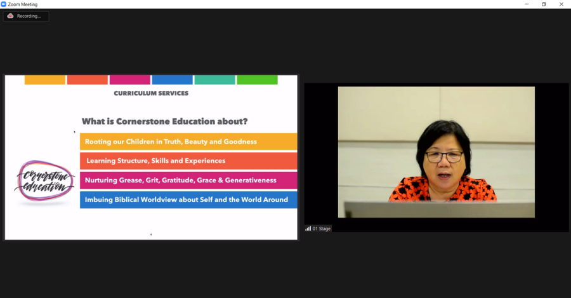Minimize the Zoom Meeting window
The width and height of the screenshot is (571, 298).
(x=527, y=4)
